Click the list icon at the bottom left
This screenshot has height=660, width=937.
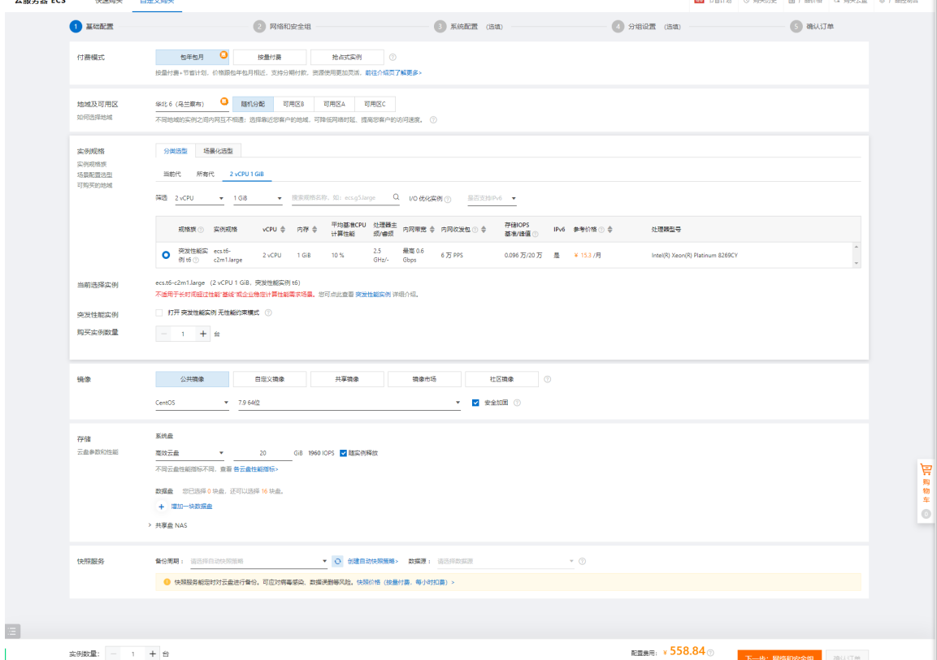[x=12, y=631]
